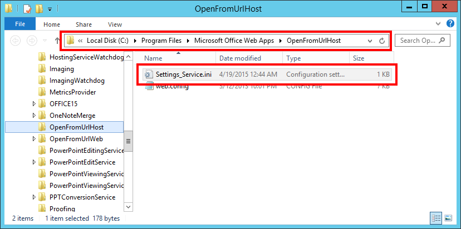
Task: Sort by Type column header
Action: click(293, 58)
